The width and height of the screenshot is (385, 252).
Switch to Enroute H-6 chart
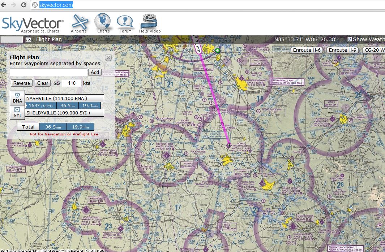pos(307,50)
